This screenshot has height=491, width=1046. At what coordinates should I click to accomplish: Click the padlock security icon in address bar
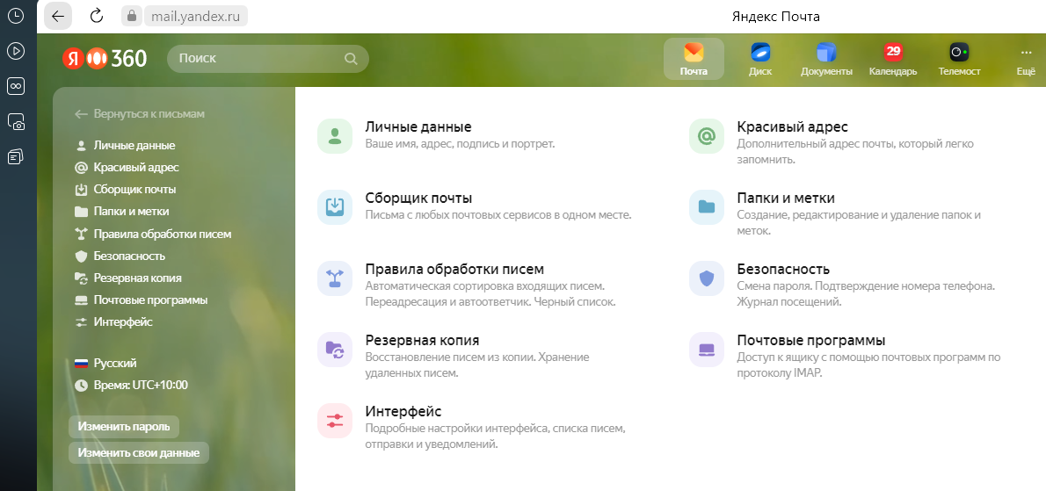[132, 16]
